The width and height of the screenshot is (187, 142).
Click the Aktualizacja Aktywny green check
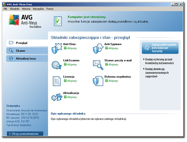point(65,97)
